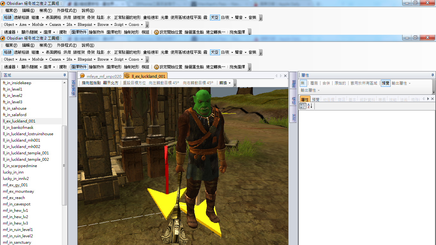The image size is (436, 245).
Task: Toggle 線框架 wireframe in lower window
Action: click(x=79, y=52)
